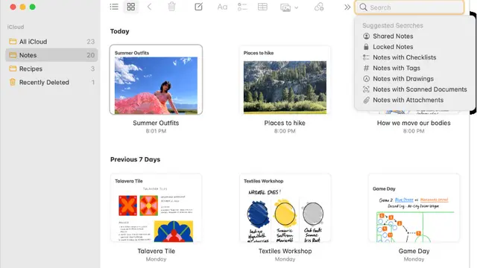This screenshot has height=268, width=477.
Task: Click the 'Places to hike' caption below thumbnail
Action: coord(285,123)
